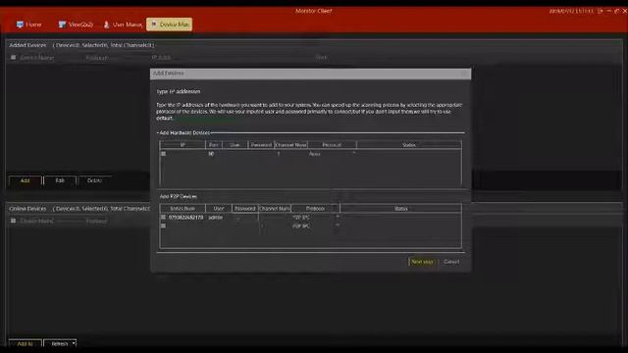Click the Next step button
628x353 pixels.
(x=422, y=262)
